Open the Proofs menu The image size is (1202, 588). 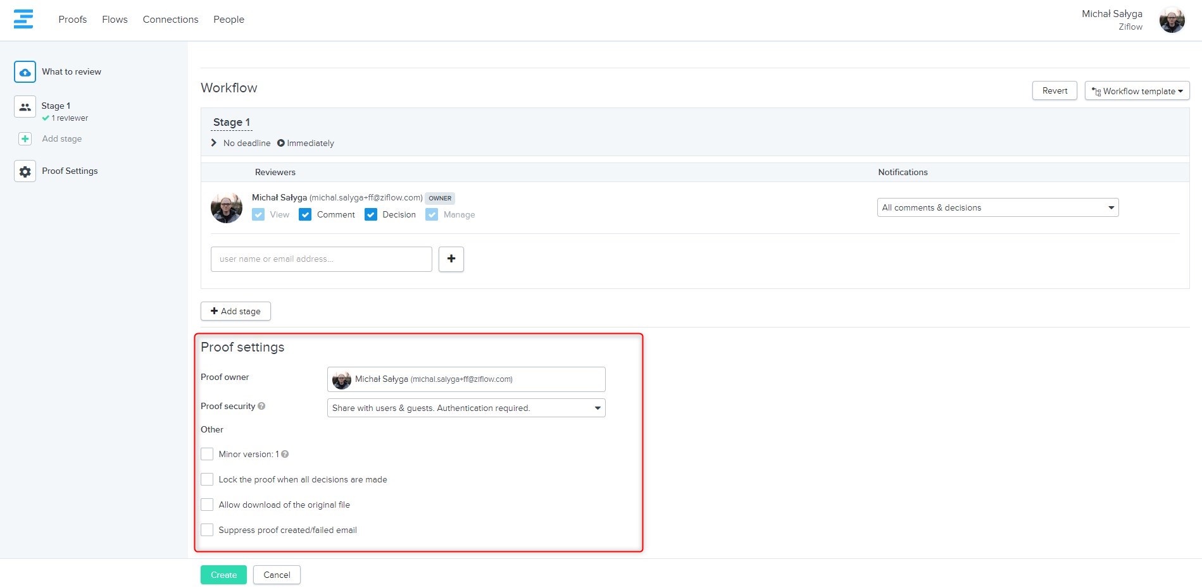click(x=72, y=20)
